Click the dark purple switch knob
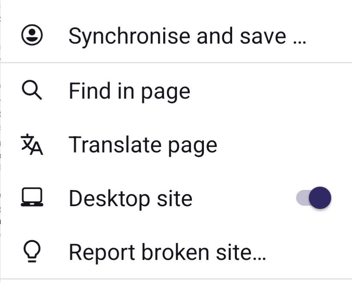 (320, 198)
